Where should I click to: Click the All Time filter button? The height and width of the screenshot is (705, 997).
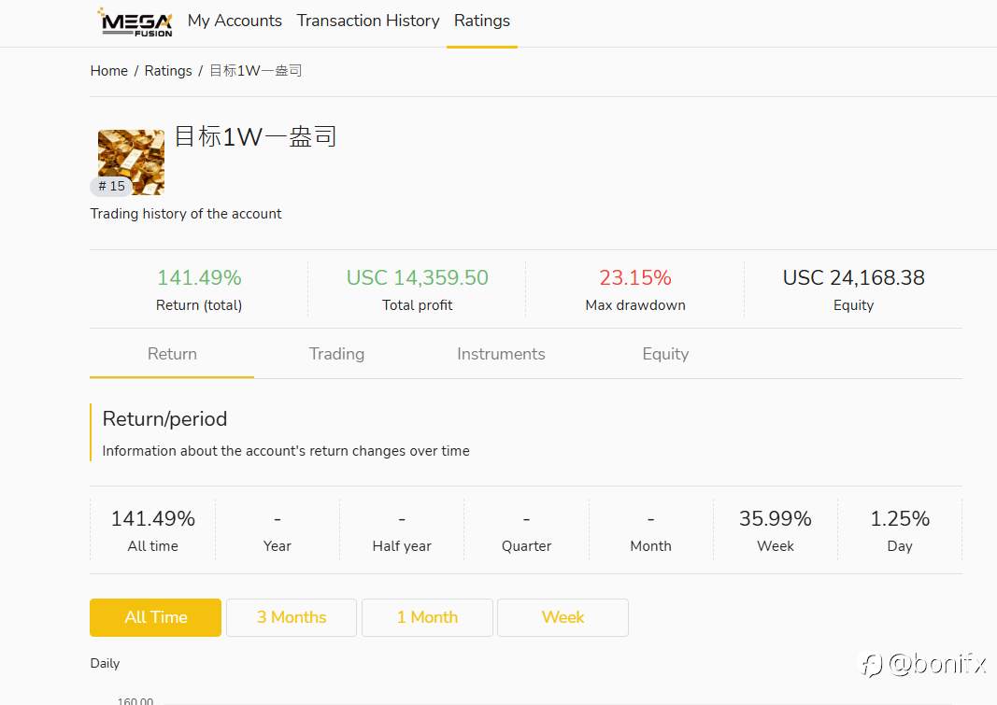coord(155,617)
